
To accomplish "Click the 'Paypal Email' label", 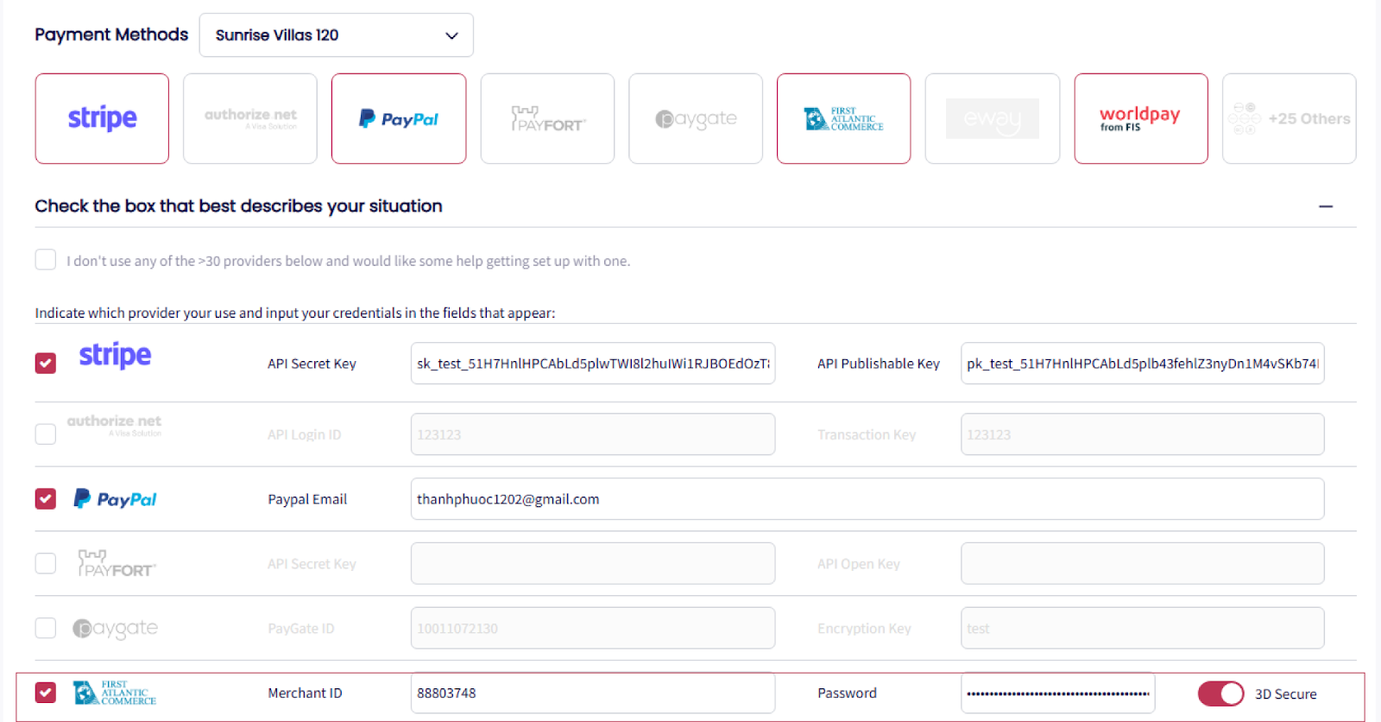I will (x=307, y=499).
